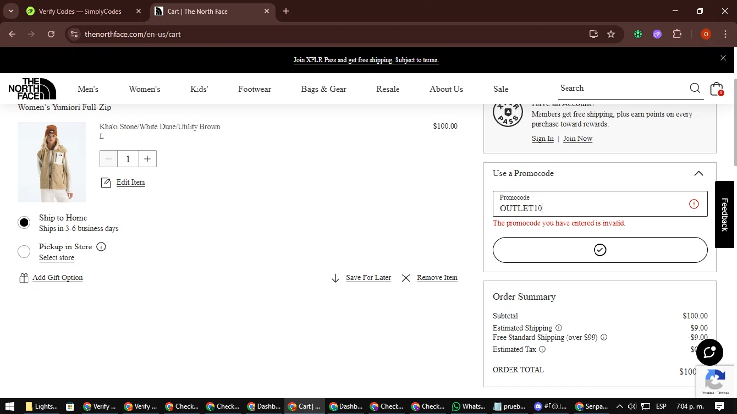Open the Chrome profile avatar
Screen dimensions: 737x414
point(706,34)
